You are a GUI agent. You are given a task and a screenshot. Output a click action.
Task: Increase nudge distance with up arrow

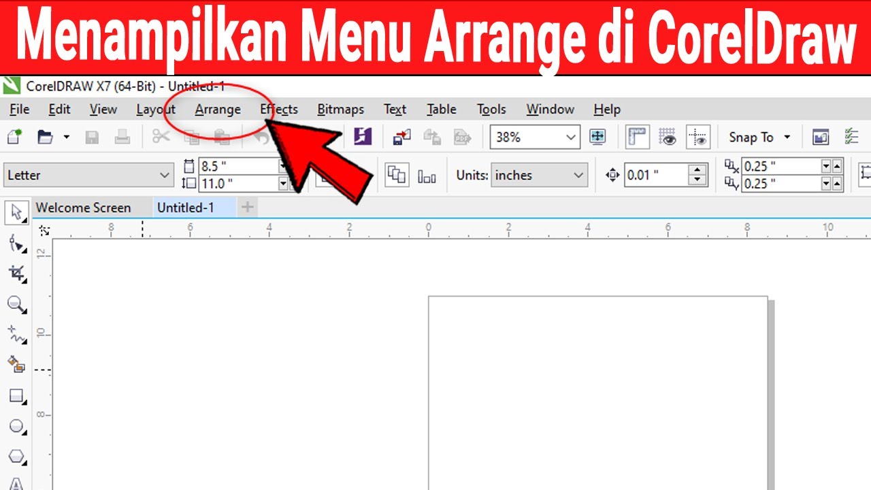pos(698,169)
